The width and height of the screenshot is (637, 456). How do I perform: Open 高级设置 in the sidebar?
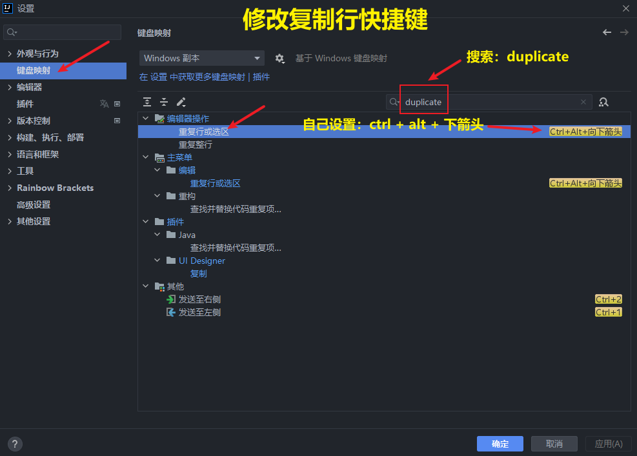(34, 204)
